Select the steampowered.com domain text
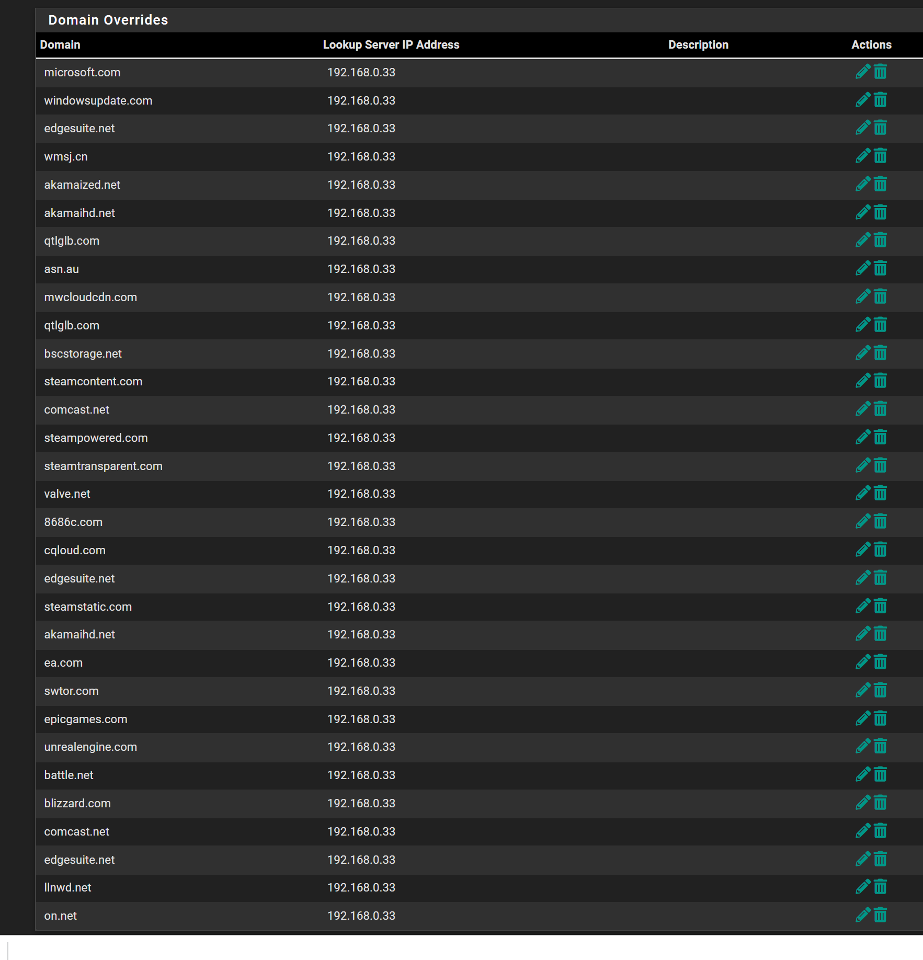This screenshot has width=923, height=960. tap(96, 438)
